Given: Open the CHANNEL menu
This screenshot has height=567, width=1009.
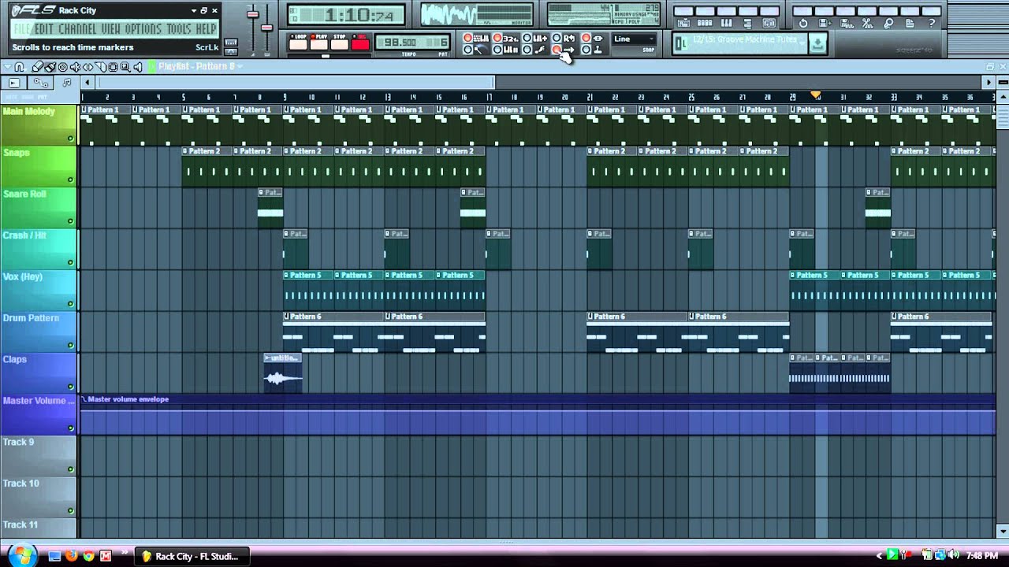Looking at the screenshot, I should (78, 29).
